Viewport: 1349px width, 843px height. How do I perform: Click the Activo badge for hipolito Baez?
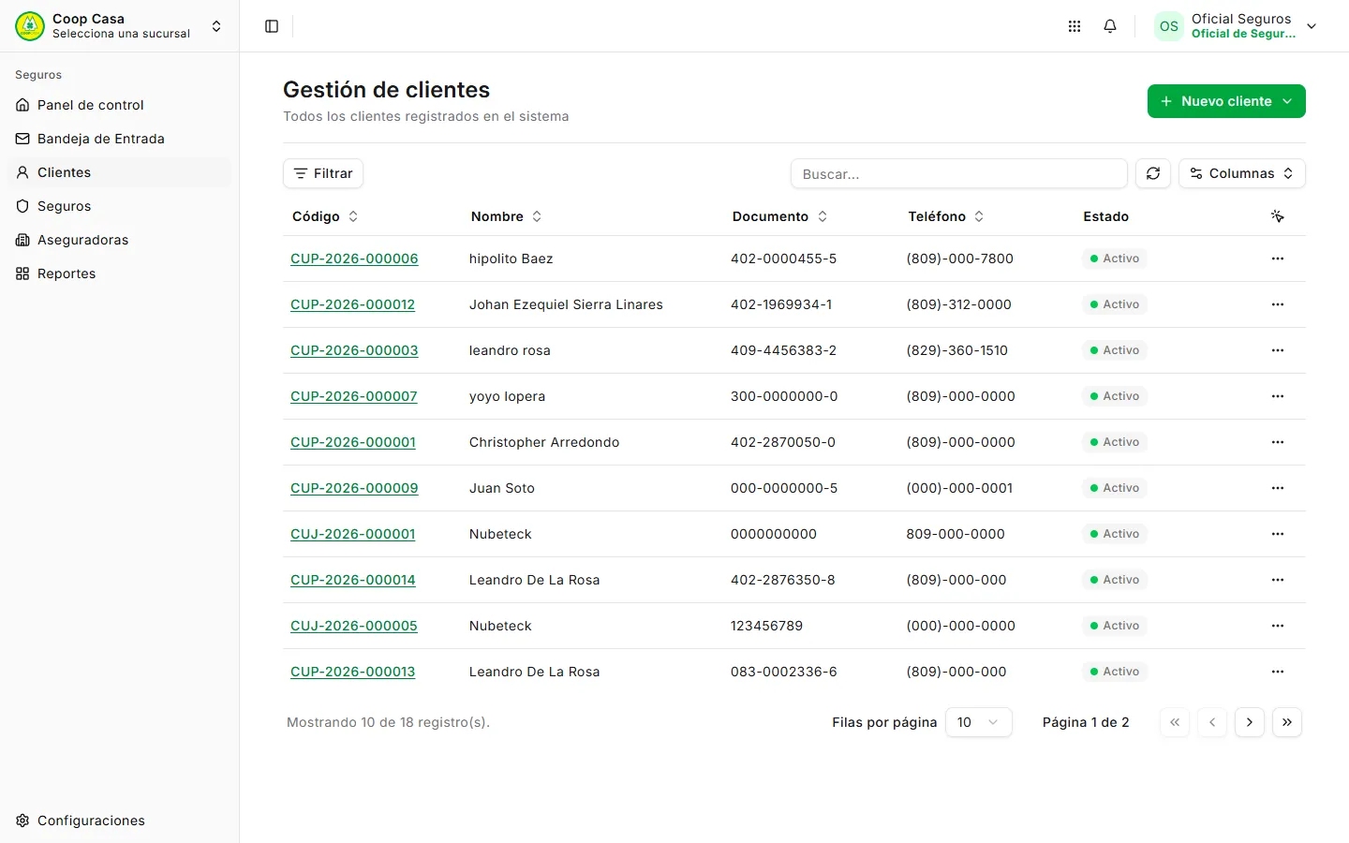pyautogui.click(x=1114, y=259)
